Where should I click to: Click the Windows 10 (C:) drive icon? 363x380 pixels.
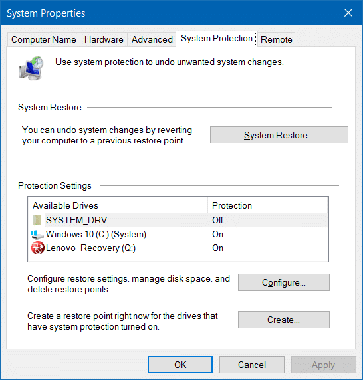37,235
